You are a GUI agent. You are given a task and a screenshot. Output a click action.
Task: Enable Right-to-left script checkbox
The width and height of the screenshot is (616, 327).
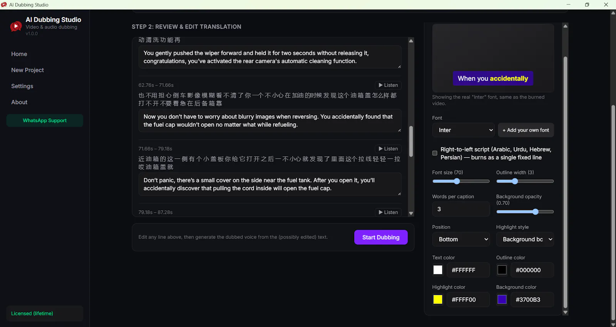tap(435, 153)
